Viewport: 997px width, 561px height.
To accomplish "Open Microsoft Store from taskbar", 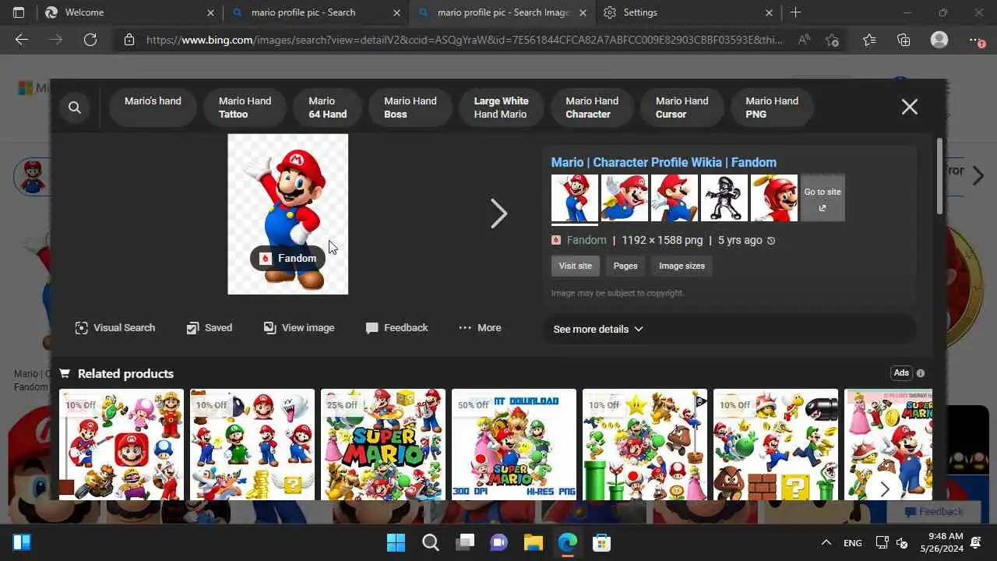I will (x=601, y=542).
